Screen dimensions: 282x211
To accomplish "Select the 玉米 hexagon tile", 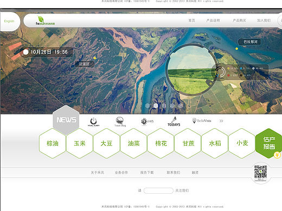I will [x=80, y=143].
